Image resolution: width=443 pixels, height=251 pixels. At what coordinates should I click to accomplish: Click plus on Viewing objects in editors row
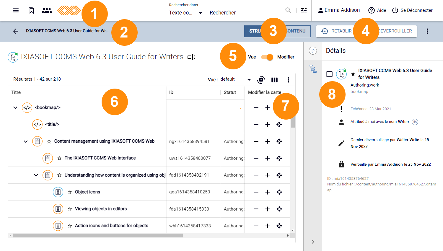tap(268, 209)
